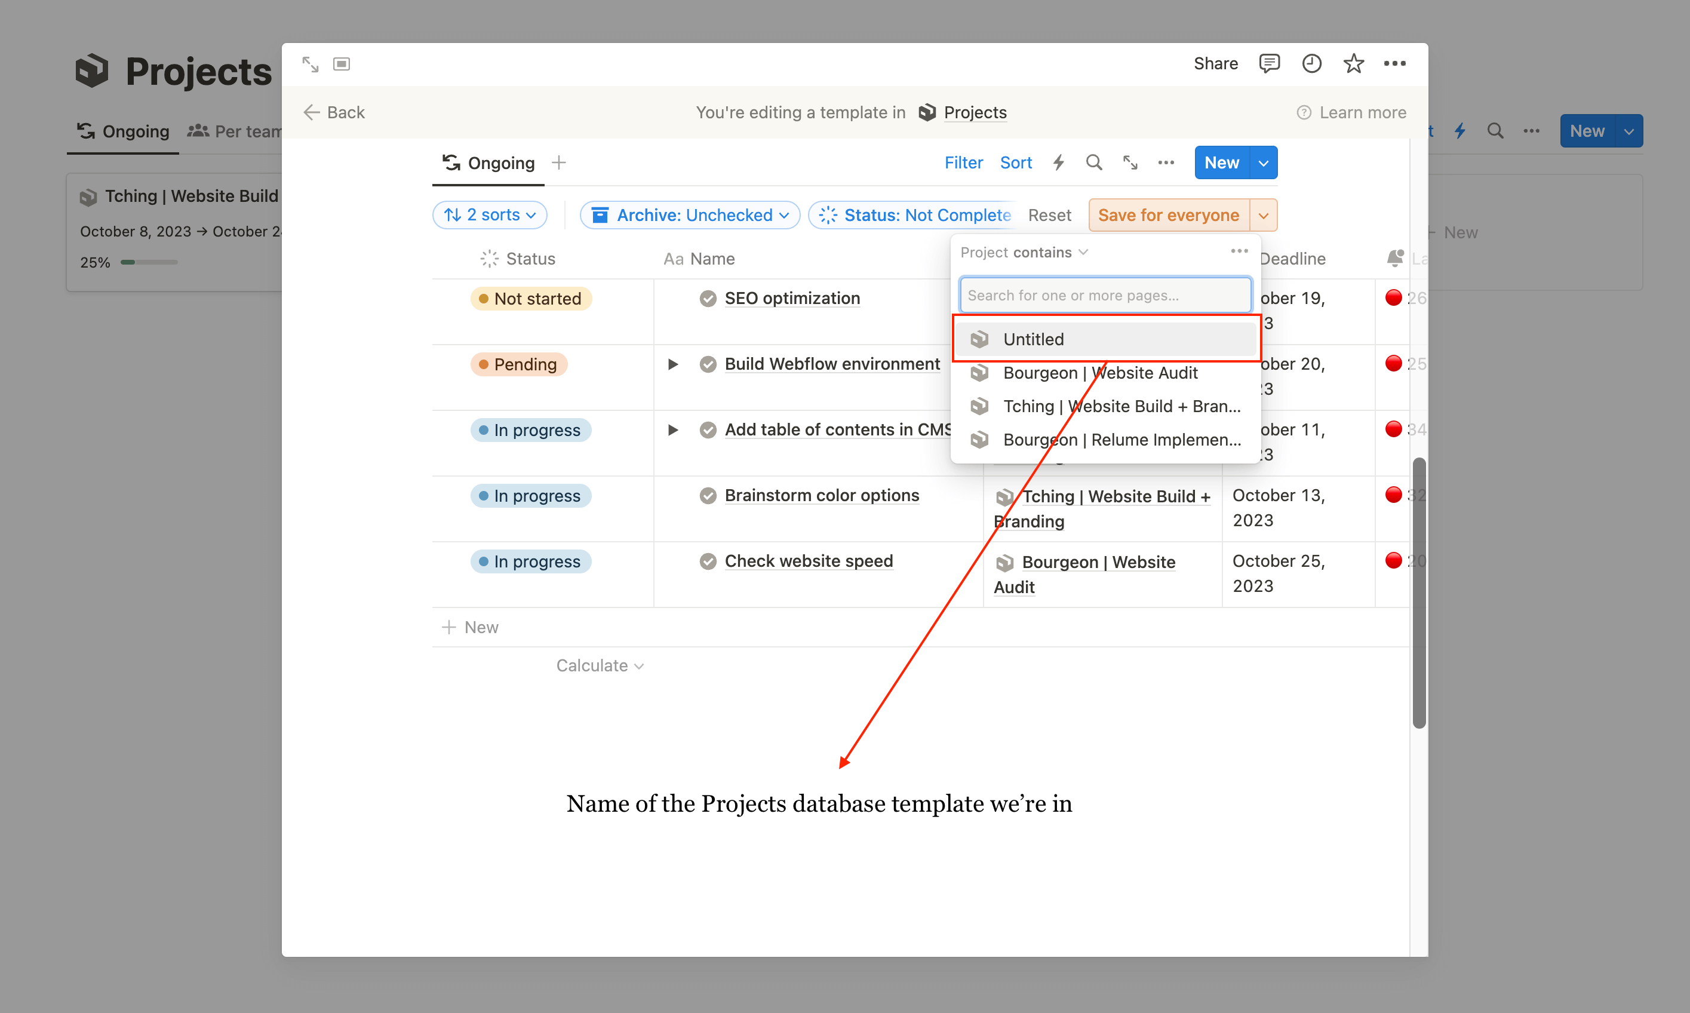
Task: Click the project contains search field
Action: tap(1104, 294)
